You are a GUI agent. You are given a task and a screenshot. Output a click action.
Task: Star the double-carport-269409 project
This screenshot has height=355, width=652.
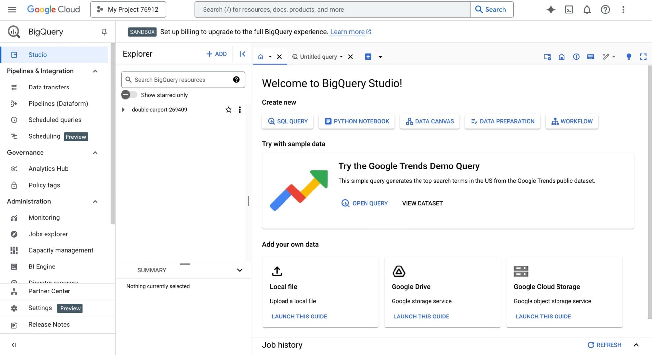tap(228, 110)
